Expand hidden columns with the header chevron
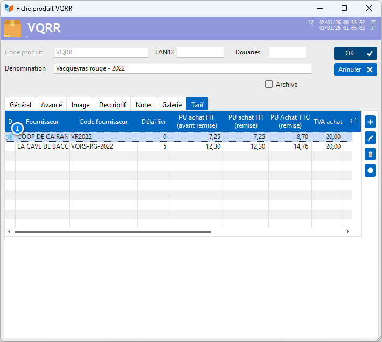Viewport: 382px width, 342px height. (x=356, y=121)
